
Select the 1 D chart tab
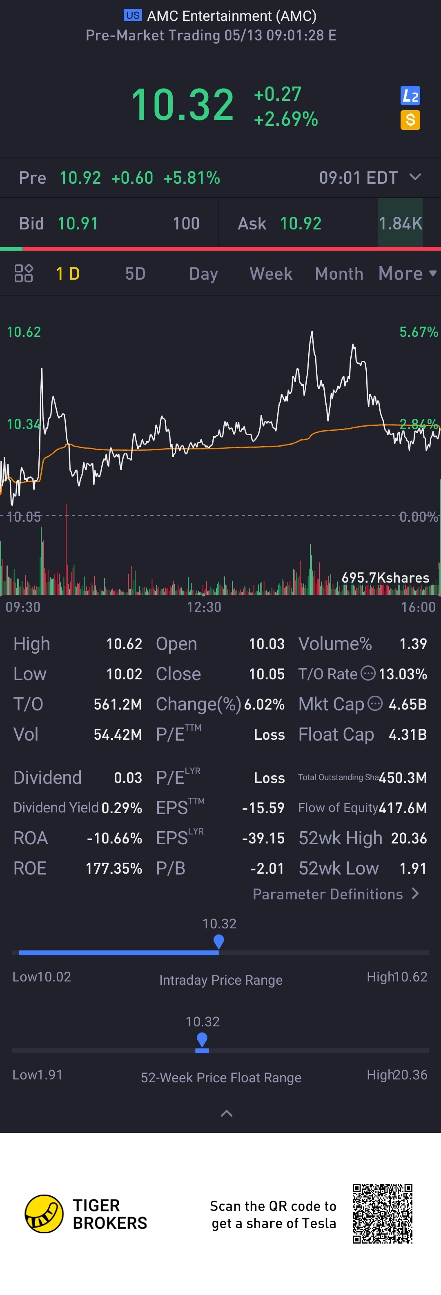pyautogui.click(x=68, y=274)
